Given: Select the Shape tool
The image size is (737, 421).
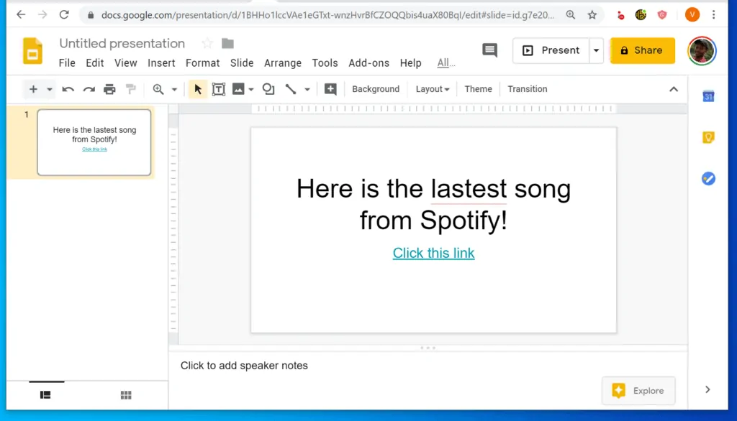Looking at the screenshot, I should pyautogui.click(x=267, y=88).
